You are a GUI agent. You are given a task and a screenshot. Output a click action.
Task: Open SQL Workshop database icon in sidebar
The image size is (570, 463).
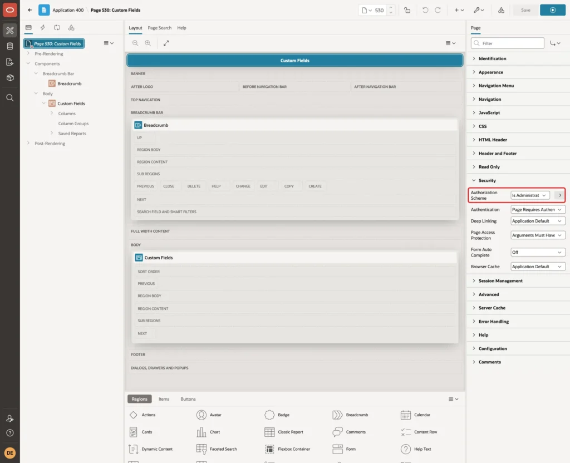(10, 46)
